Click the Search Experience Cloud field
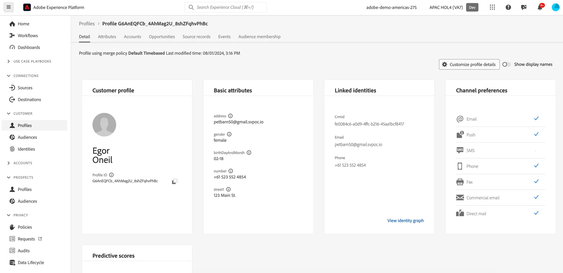The width and height of the screenshot is (563, 273). 226,7
